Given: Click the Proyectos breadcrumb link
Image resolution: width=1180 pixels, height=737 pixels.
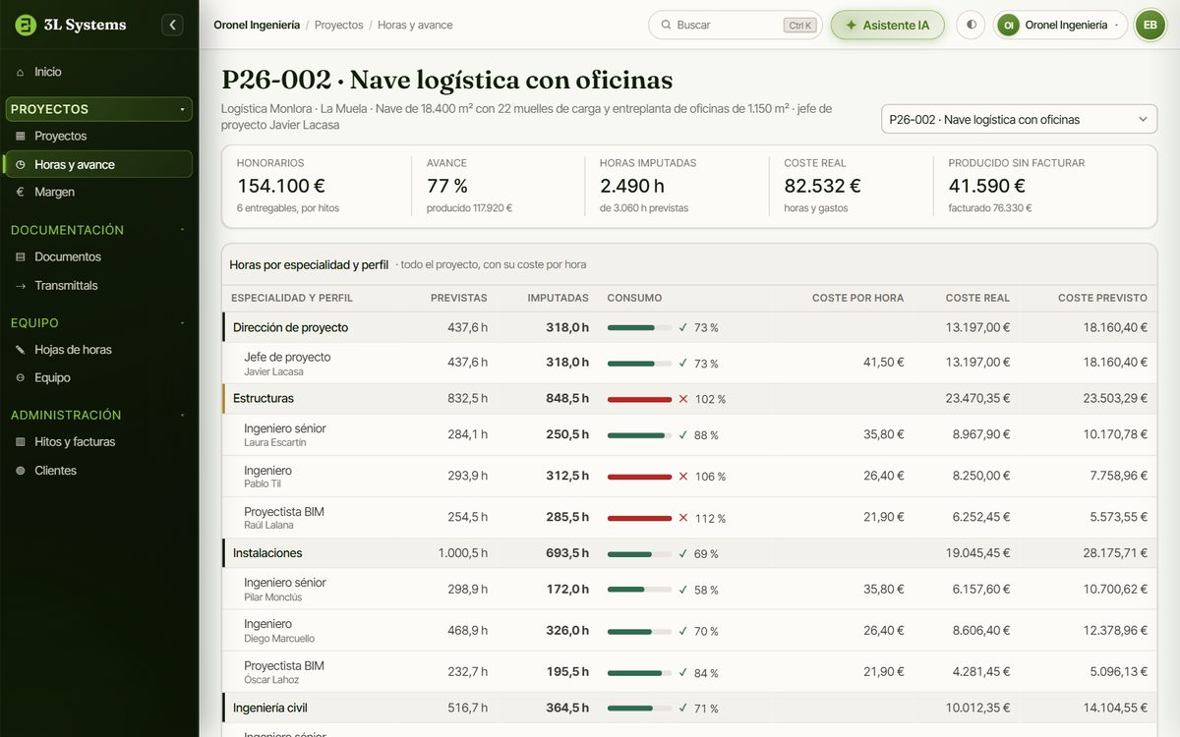Looking at the screenshot, I should pyautogui.click(x=338, y=25).
